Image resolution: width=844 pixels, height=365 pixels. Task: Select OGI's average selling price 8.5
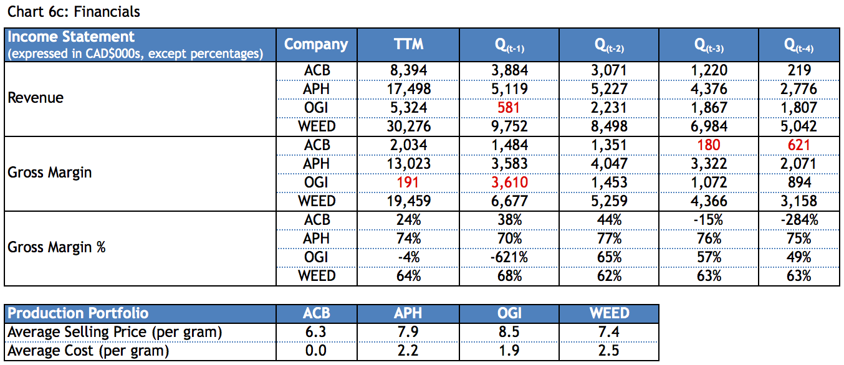(509, 332)
